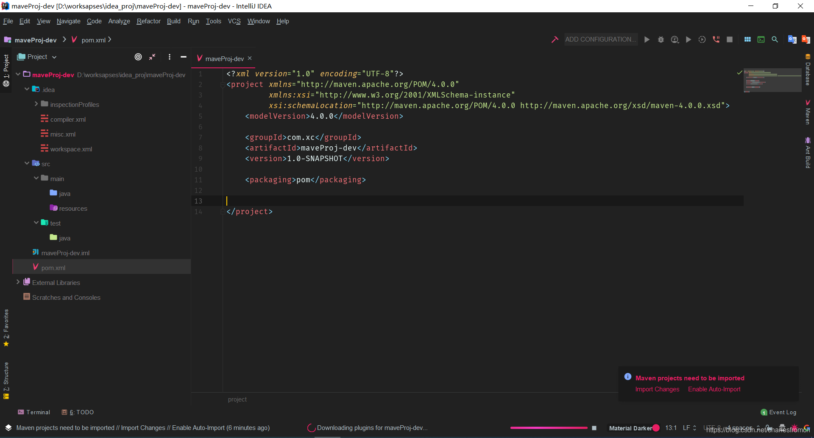This screenshot has height=438, width=814.
Task: Open the Refactor menu
Action: coord(148,21)
